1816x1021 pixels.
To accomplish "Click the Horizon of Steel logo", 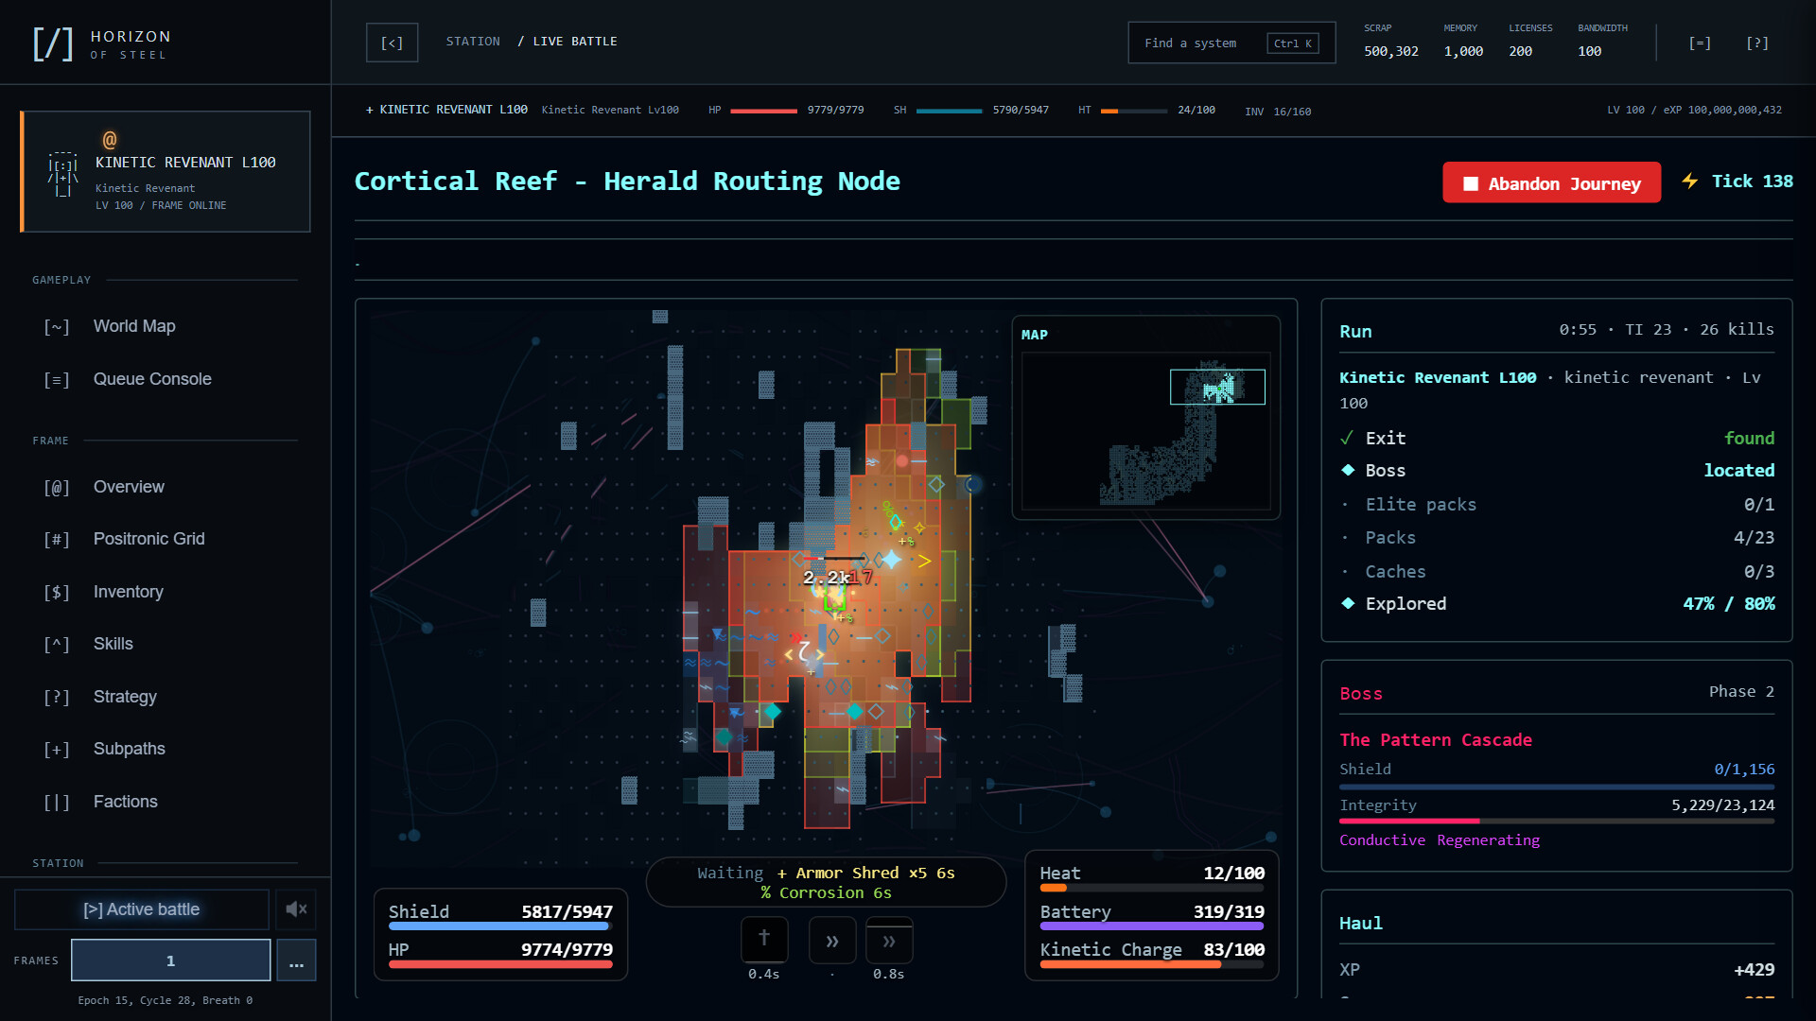I will [x=102, y=43].
